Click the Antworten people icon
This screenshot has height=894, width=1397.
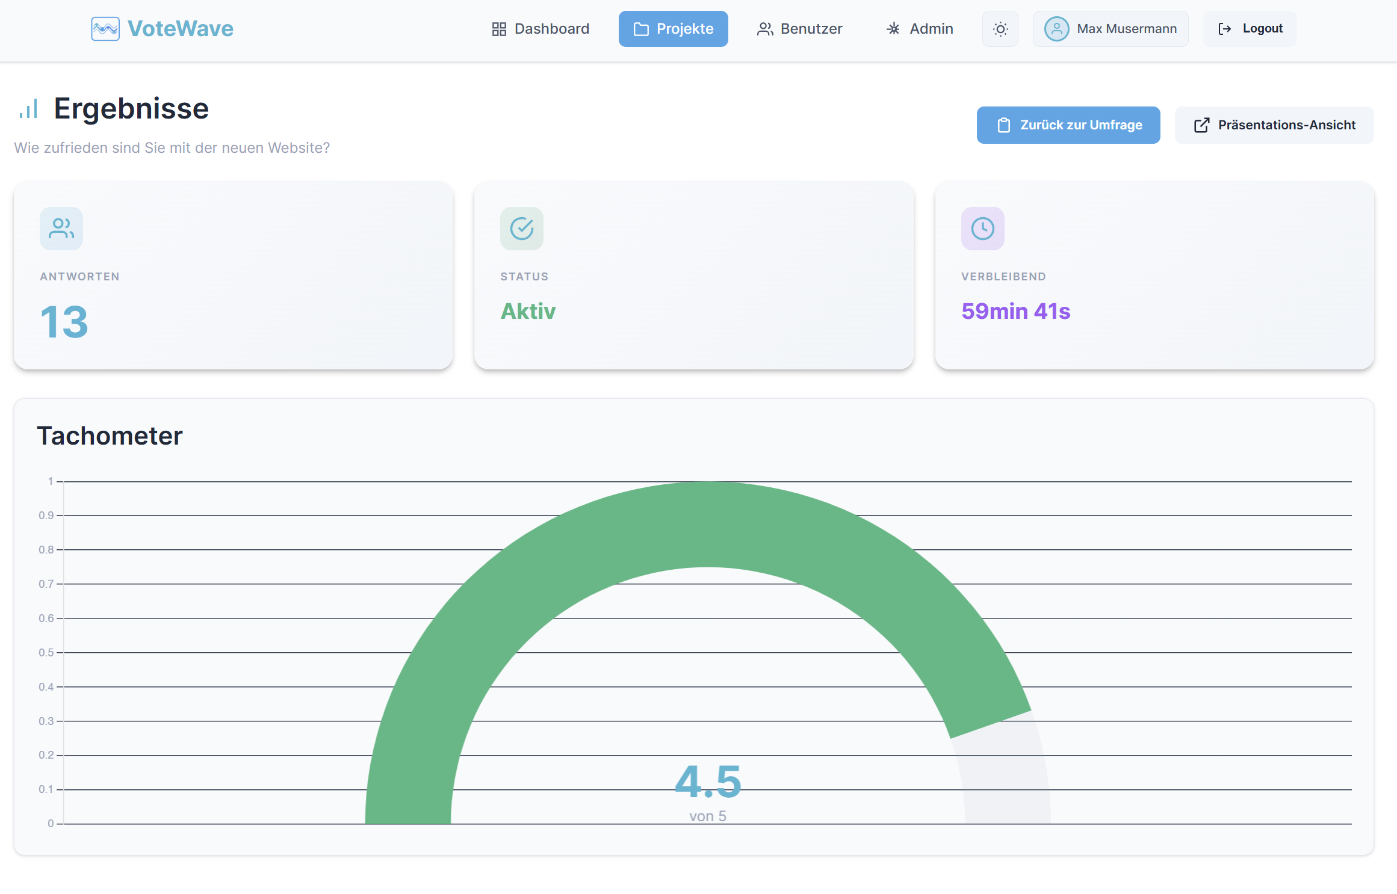click(61, 229)
